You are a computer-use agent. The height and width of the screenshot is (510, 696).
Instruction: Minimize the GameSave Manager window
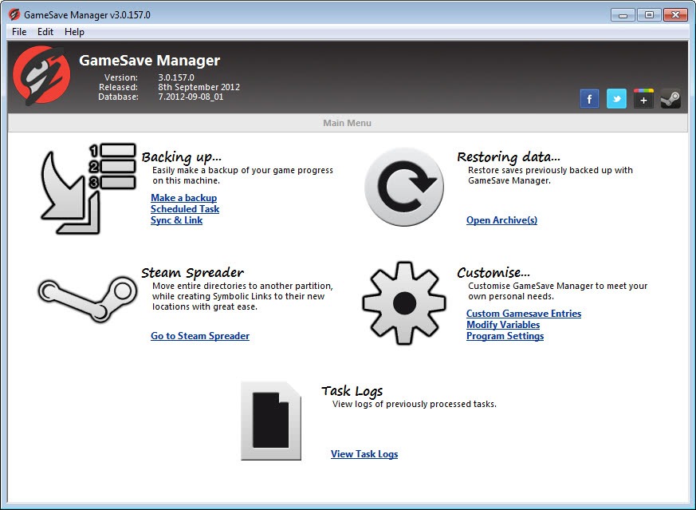[x=623, y=15]
